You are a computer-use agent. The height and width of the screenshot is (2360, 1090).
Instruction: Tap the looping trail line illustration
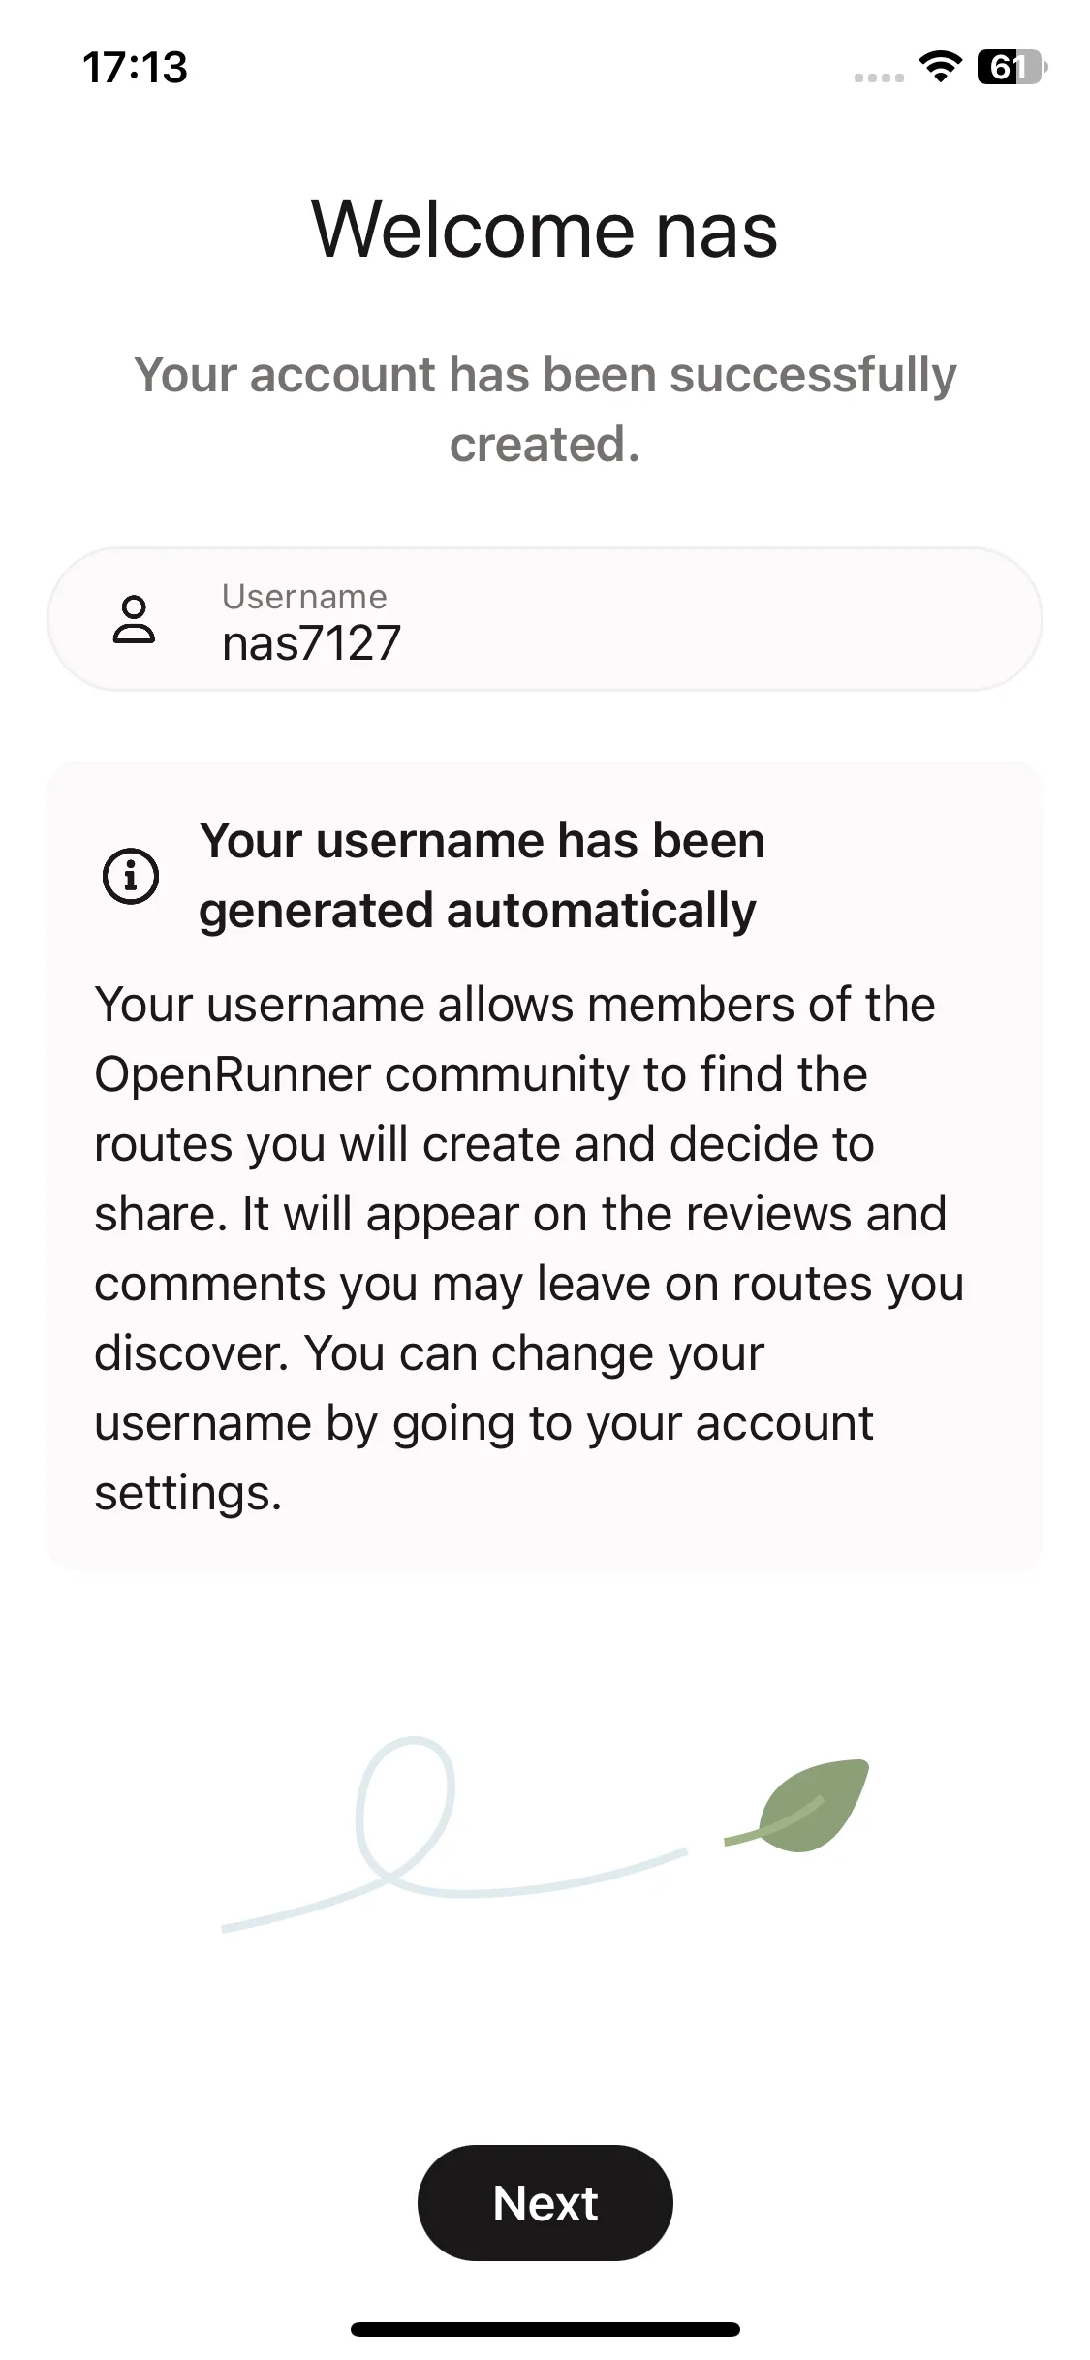[x=453, y=1834]
